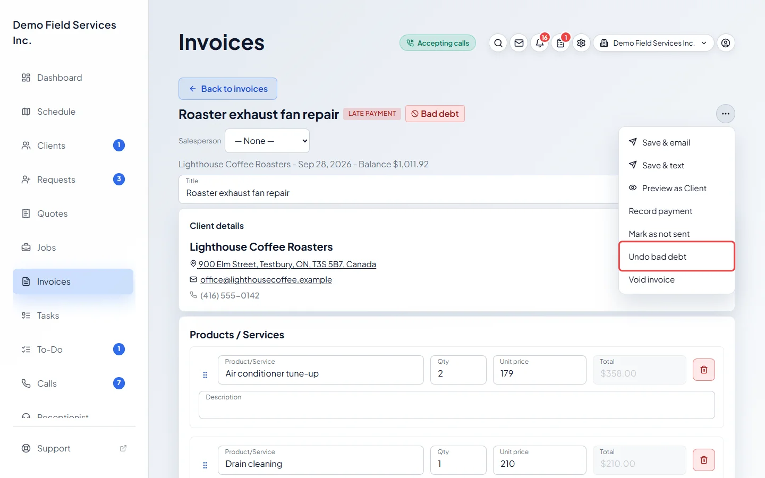Choose Save & text from the menu

pos(677,165)
